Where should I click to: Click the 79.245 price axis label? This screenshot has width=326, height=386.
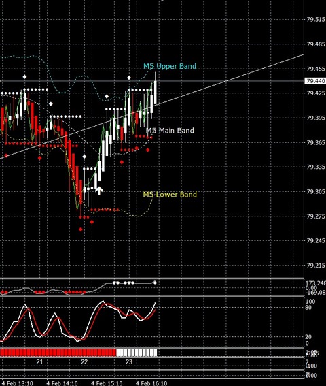[x=316, y=240]
